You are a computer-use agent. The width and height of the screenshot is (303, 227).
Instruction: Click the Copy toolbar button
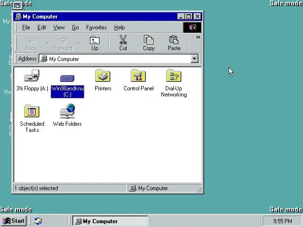(x=149, y=43)
